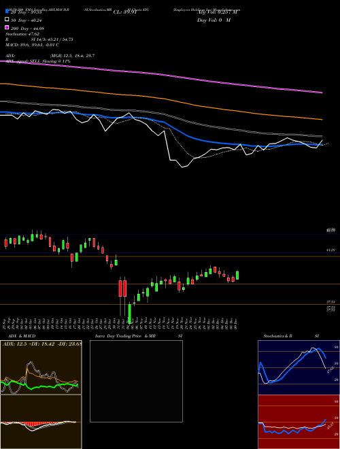Click the magenta 200 Day legend square
The width and height of the screenshot is (340, 449).
pos(7,27)
